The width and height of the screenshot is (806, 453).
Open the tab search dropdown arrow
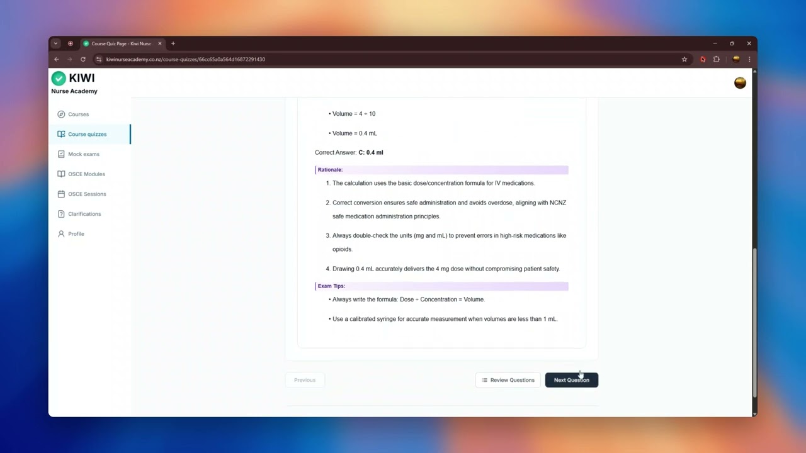click(55, 43)
